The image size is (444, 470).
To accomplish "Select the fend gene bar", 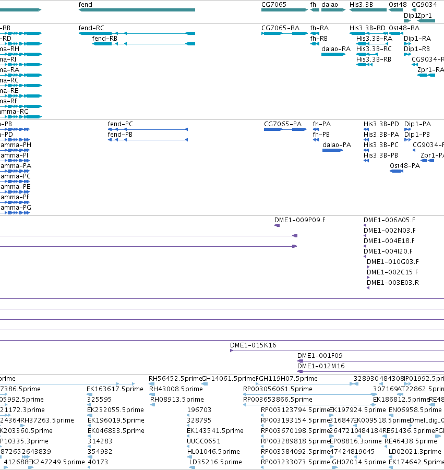I will tap(137, 10).
